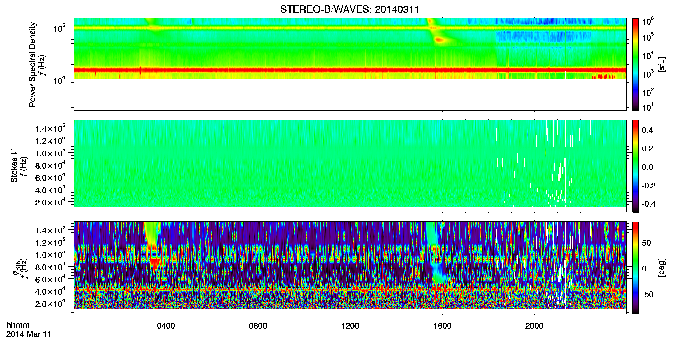The height and width of the screenshot is (360, 700).
Task: Click the 1600 time axis label
Action: [442, 326]
